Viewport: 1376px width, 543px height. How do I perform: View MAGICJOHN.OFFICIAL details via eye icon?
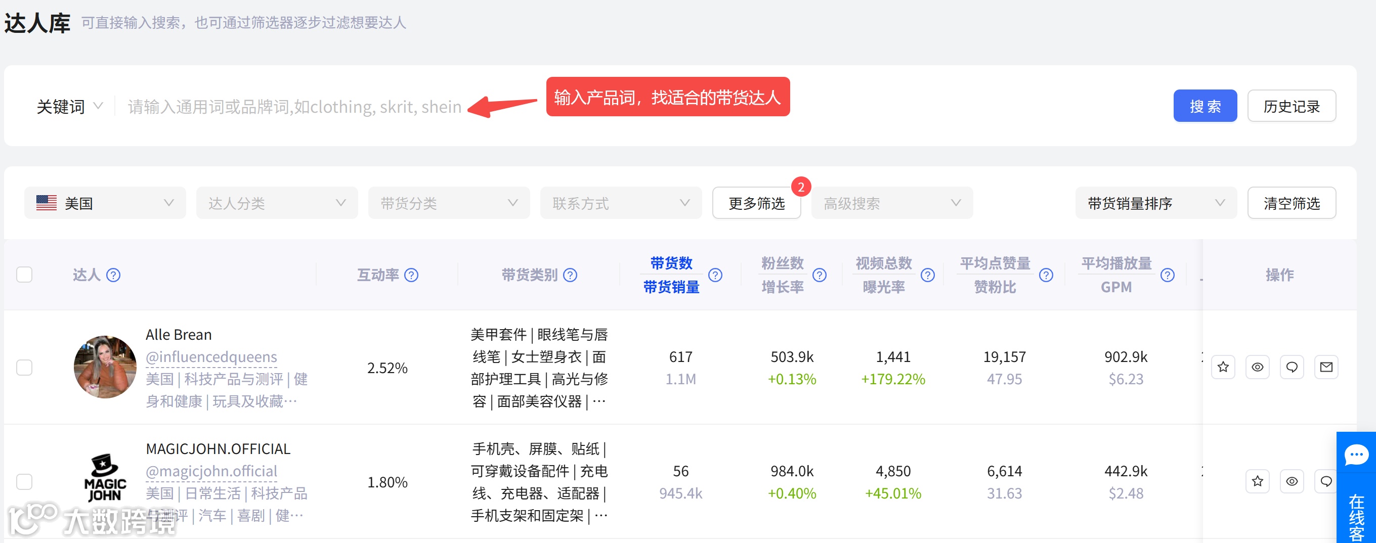[x=1292, y=482]
